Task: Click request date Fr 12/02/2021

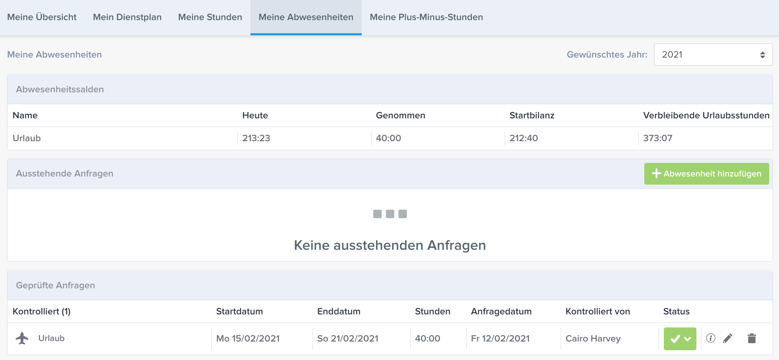Action: (500, 338)
